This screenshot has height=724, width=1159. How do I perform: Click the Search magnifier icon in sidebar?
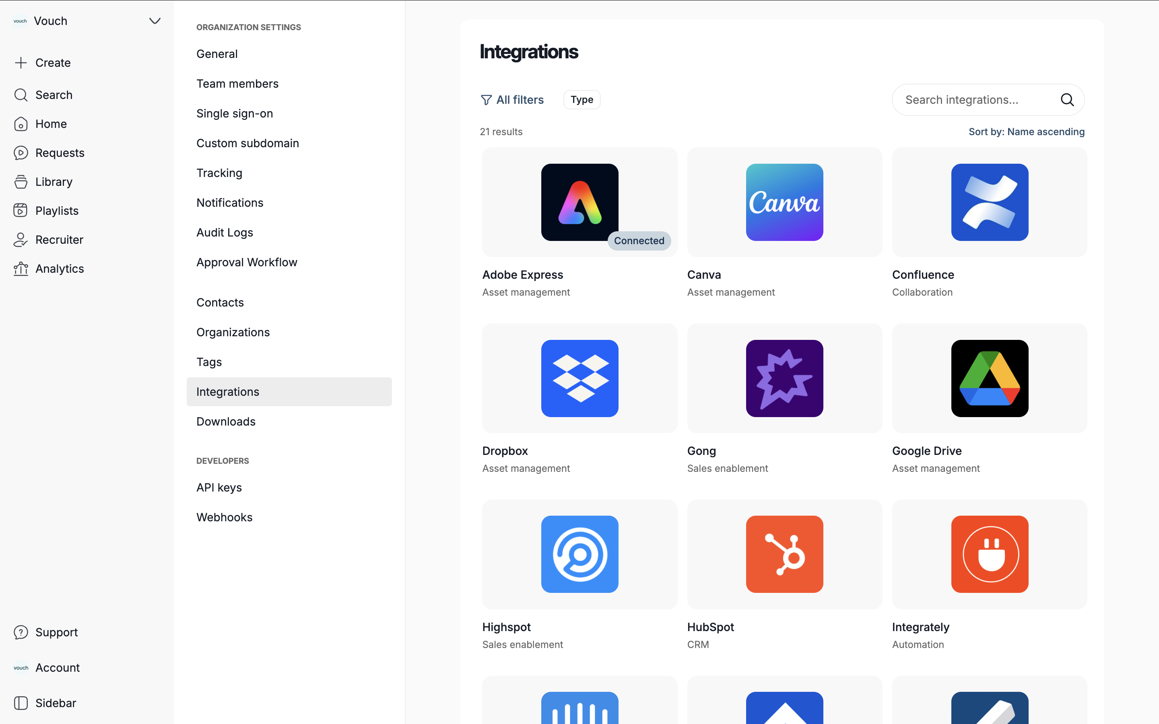[x=21, y=95]
